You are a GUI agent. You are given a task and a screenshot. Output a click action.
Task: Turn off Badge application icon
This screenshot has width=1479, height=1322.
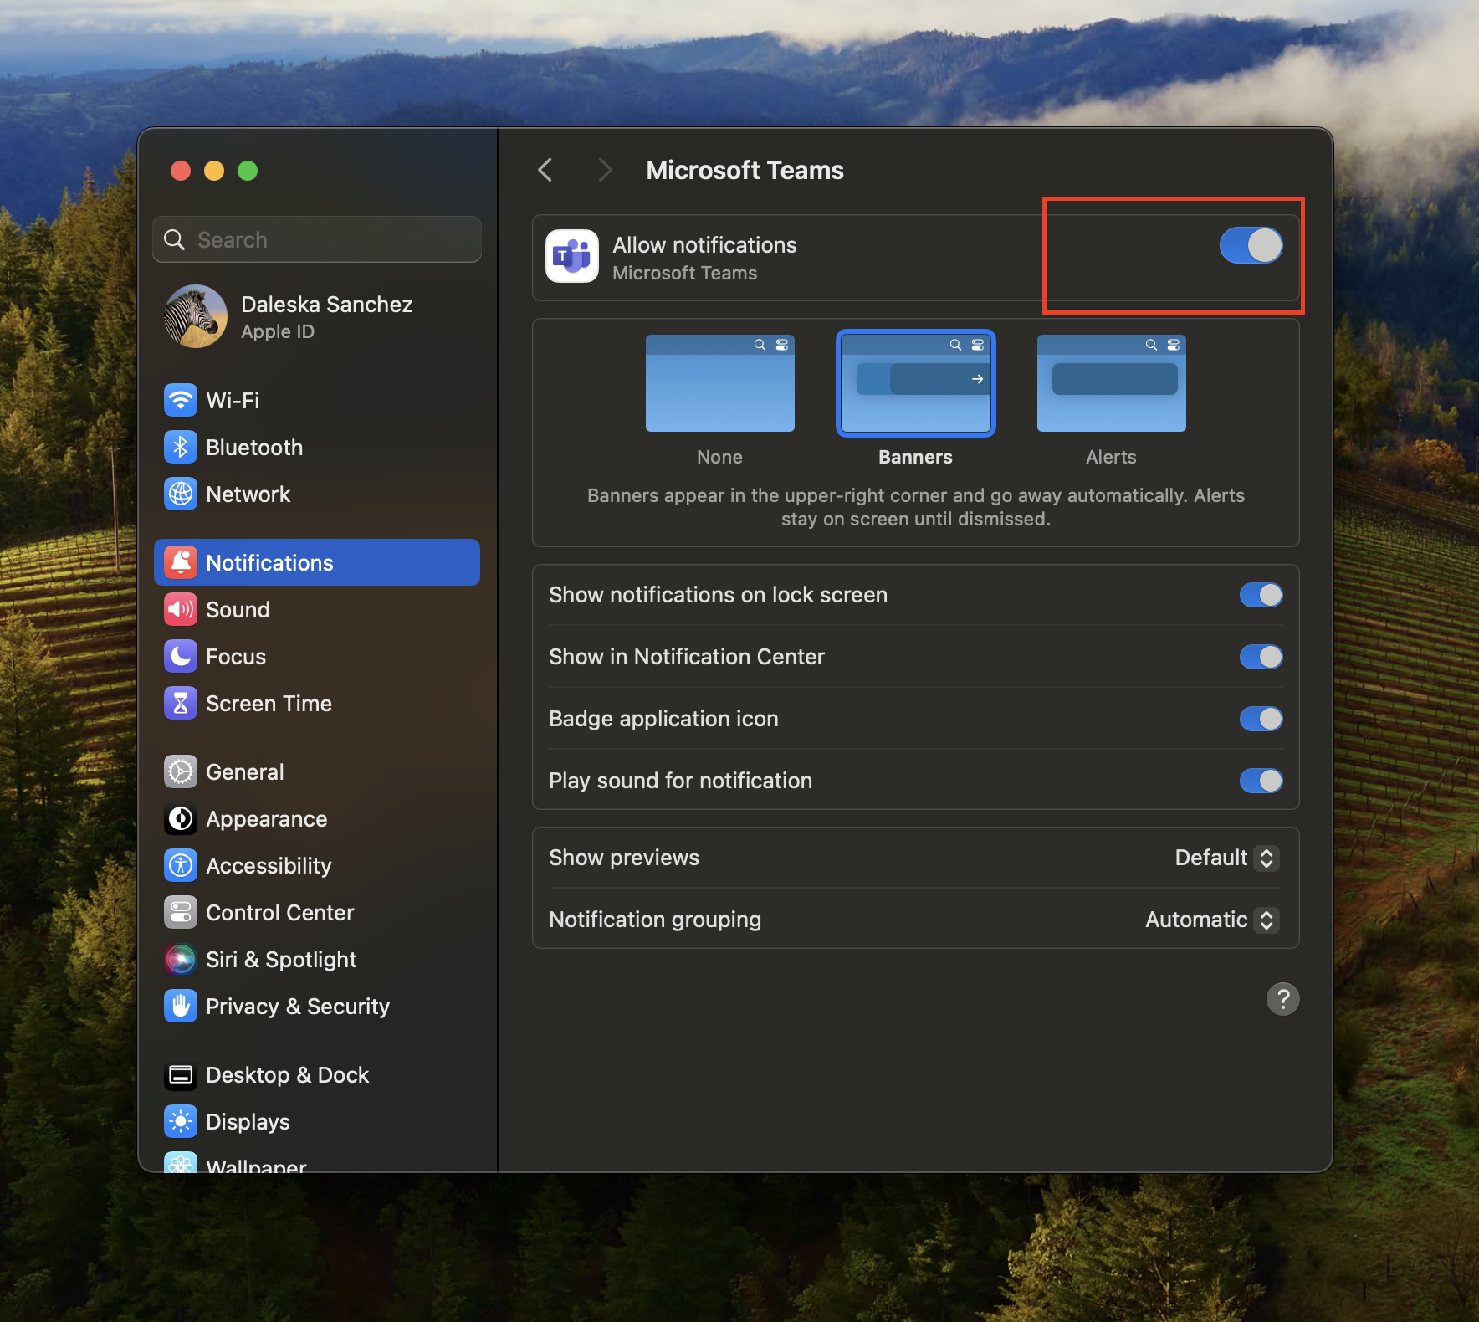1261,719
